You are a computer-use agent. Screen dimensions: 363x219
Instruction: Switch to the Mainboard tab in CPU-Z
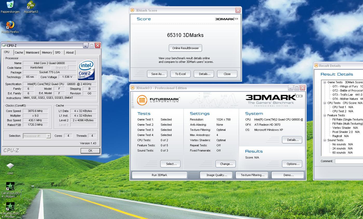click(x=32, y=52)
